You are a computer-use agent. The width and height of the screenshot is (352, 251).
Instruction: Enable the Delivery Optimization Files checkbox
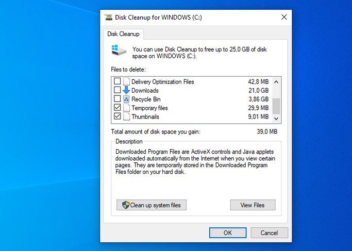pyautogui.click(x=118, y=81)
